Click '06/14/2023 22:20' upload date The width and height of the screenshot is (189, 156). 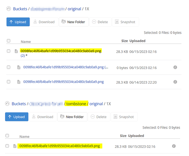click(x=143, y=82)
